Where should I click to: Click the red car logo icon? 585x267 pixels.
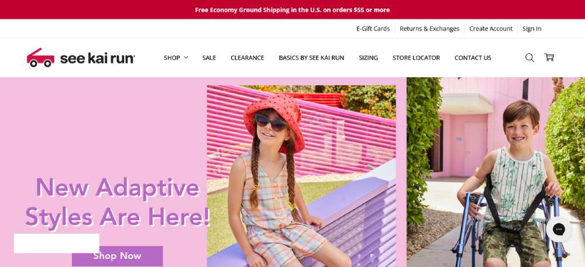40,57
